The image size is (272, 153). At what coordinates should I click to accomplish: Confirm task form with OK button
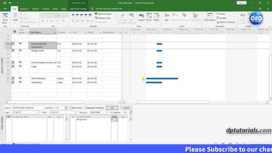[x=112, y=108]
